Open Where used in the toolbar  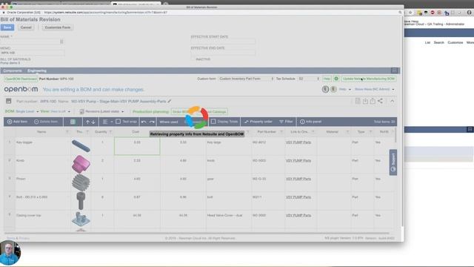click(x=169, y=122)
